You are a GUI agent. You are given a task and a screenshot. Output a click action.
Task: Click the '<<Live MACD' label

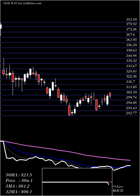118,188
